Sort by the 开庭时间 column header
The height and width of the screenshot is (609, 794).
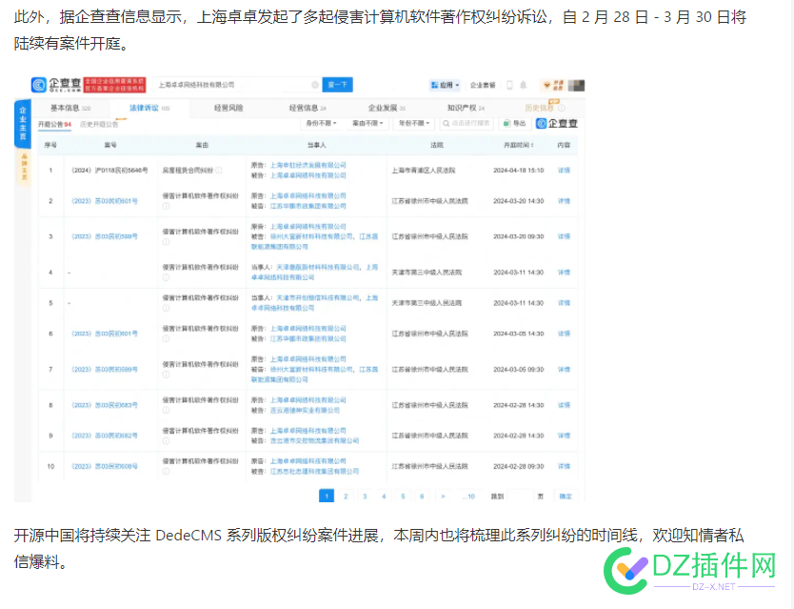pos(519,145)
